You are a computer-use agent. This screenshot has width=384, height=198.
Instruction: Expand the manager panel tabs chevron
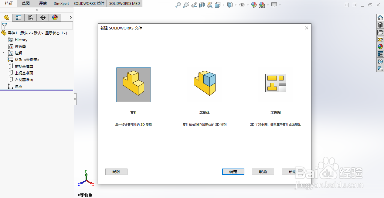[x=70, y=18]
